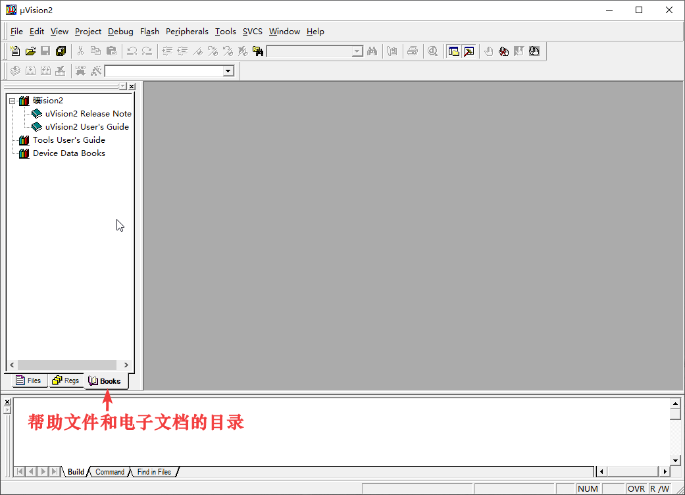Screen dimensions: 685x495
Task: Switch to the Regs tab
Action: (66, 380)
